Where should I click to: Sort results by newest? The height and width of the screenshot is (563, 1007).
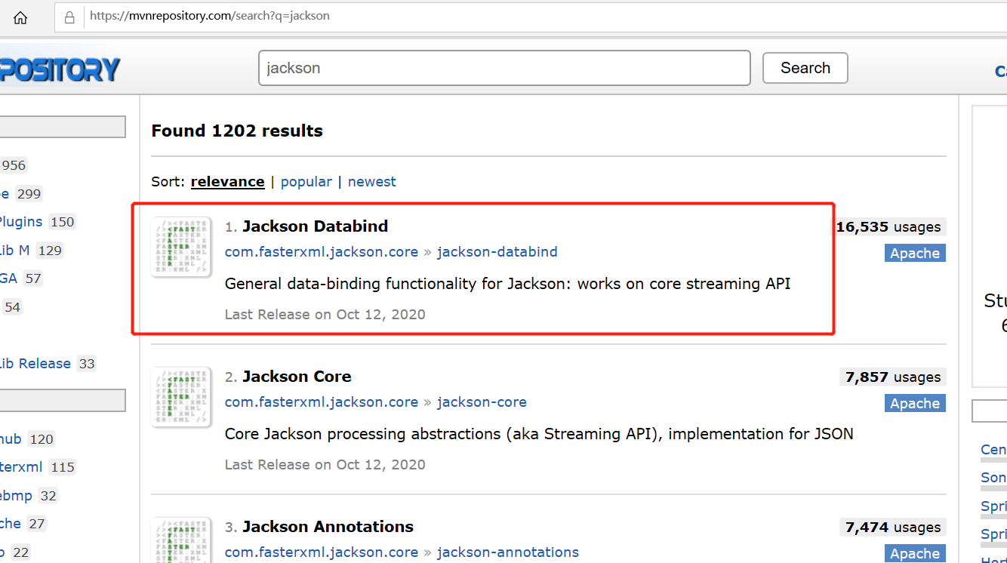click(371, 182)
